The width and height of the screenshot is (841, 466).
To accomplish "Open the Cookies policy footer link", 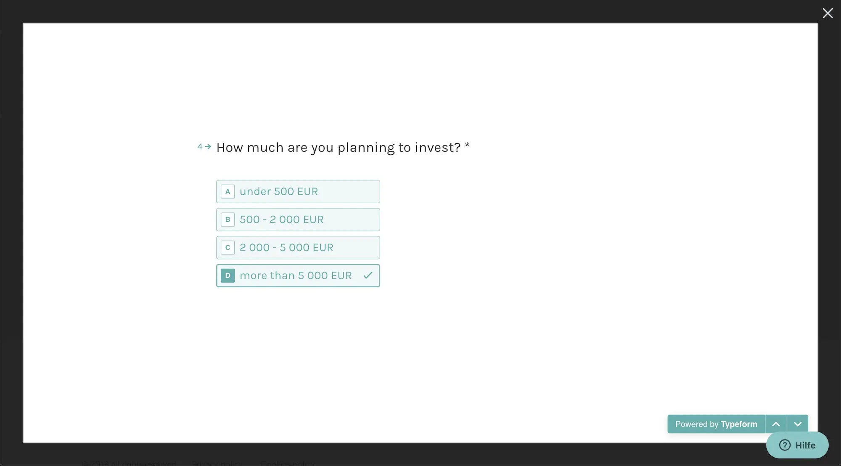I will tap(288, 463).
